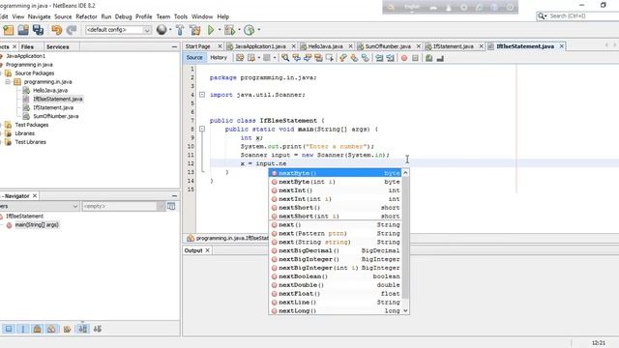
Task: Open the Navigate menu
Action: 39,16
